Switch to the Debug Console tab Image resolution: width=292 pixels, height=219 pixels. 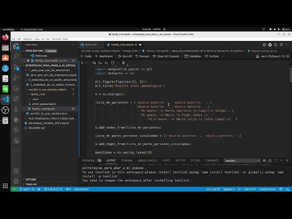147,160
